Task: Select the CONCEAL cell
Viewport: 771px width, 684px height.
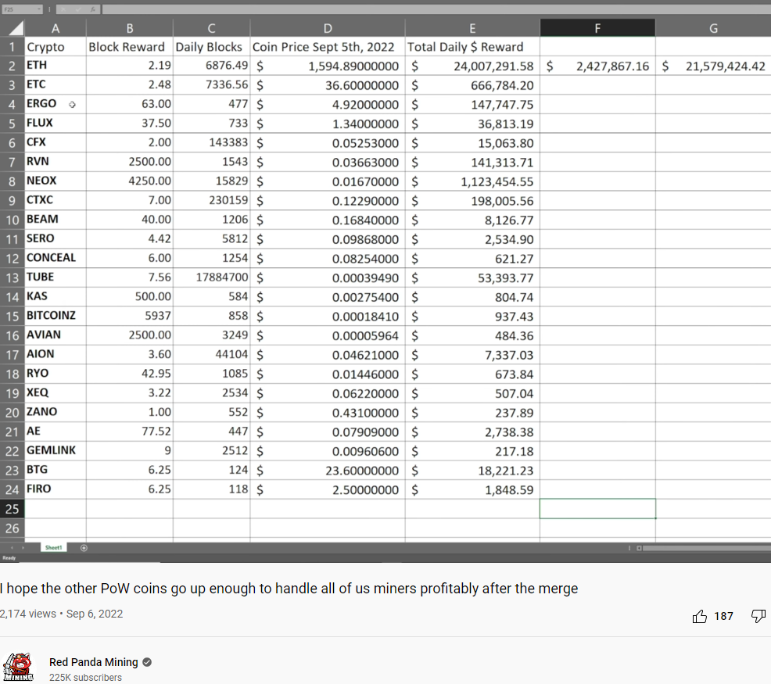Action: point(56,258)
